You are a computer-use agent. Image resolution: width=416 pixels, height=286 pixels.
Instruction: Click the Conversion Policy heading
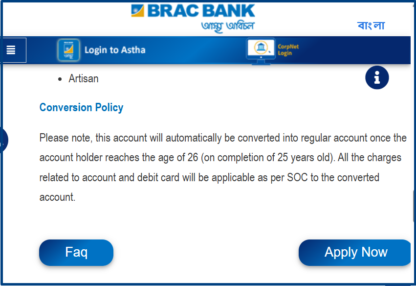81,108
